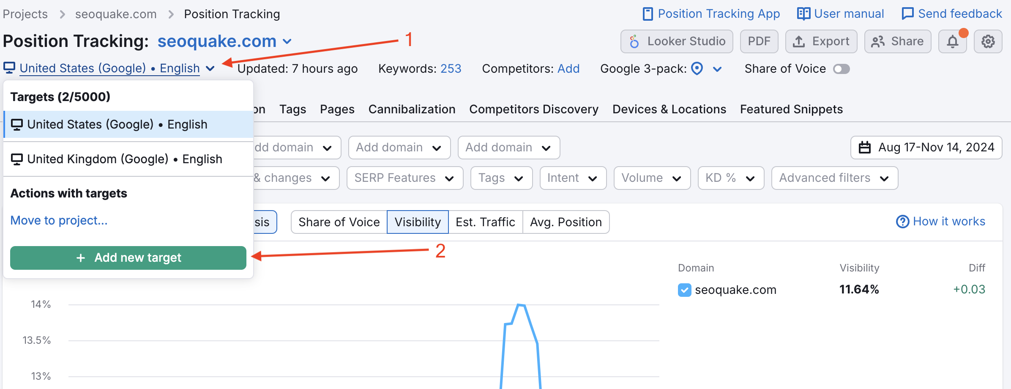The width and height of the screenshot is (1011, 389).
Task: Switch to the Cannibalization tab
Action: [x=412, y=110]
